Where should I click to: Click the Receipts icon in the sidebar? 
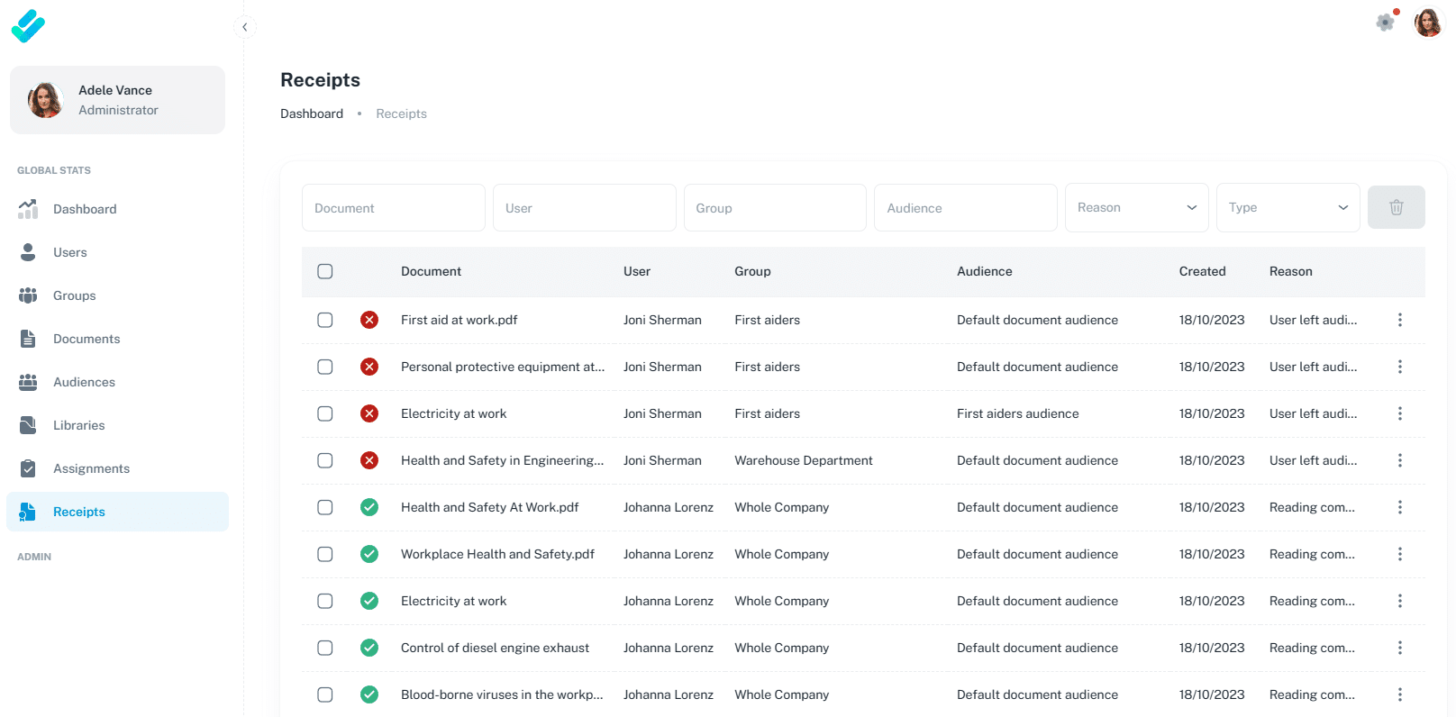click(x=28, y=512)
